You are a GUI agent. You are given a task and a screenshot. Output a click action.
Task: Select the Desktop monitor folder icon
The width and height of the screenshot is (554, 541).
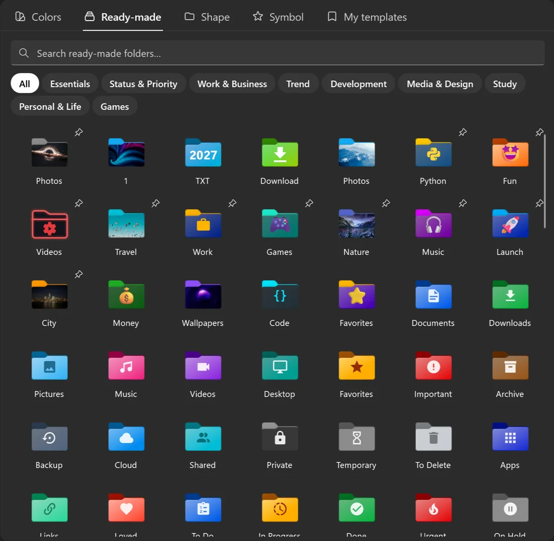tap(280, 367)
